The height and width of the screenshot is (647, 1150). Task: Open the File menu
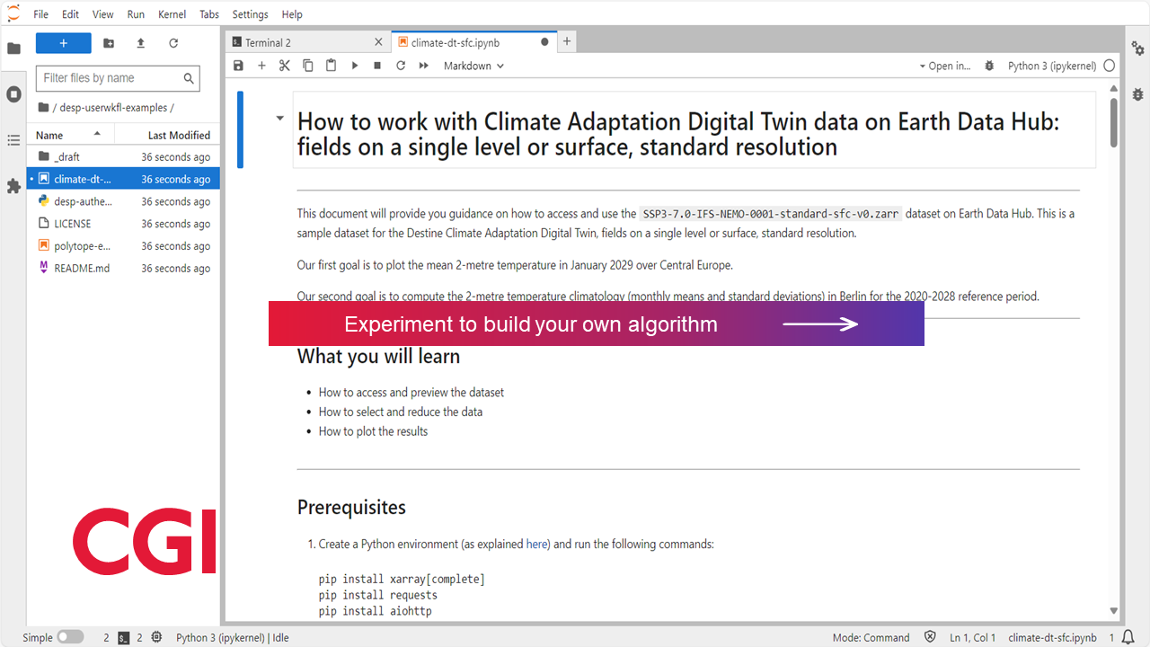[41, 14]
